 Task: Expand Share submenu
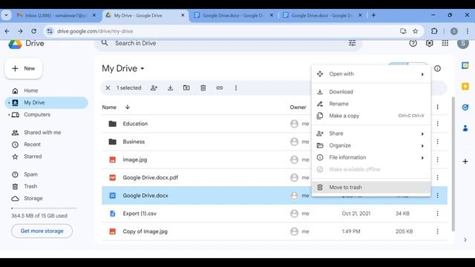(422, 133)
